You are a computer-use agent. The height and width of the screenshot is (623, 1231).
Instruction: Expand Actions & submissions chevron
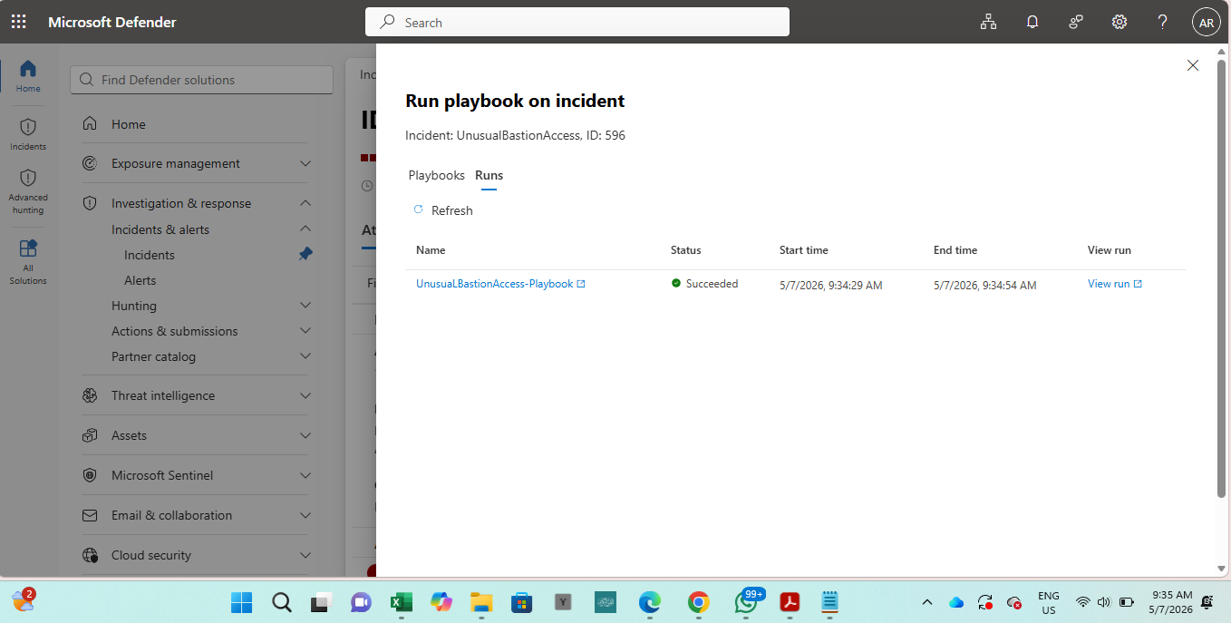pos(305,331)
